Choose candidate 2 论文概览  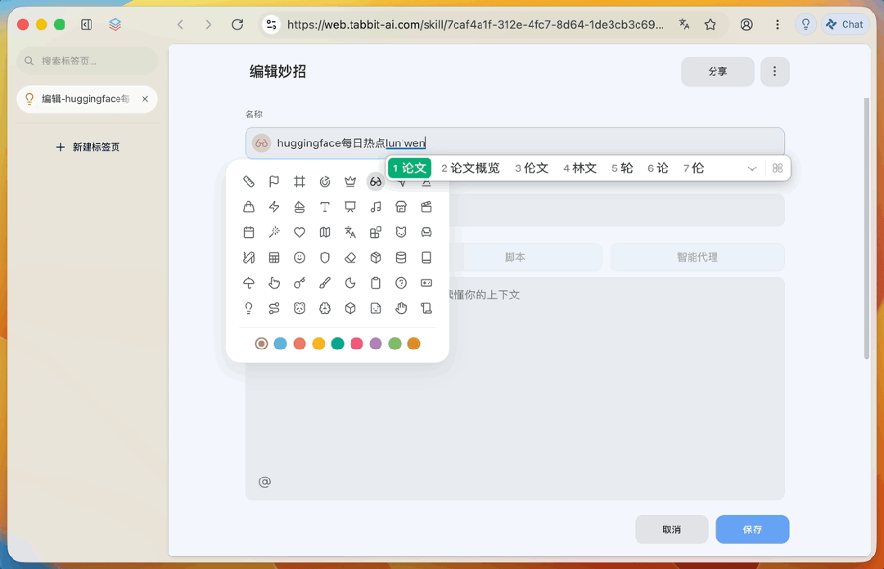(x=470, y=168)
